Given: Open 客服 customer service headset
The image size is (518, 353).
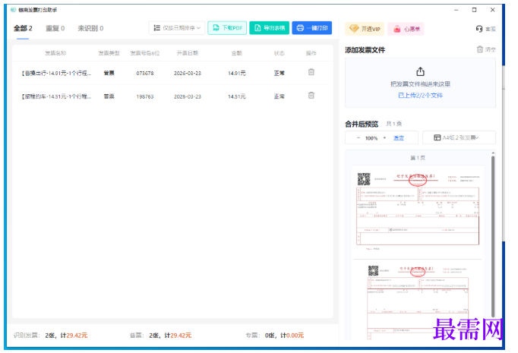Looking at the screenshot, I should 485,29.
